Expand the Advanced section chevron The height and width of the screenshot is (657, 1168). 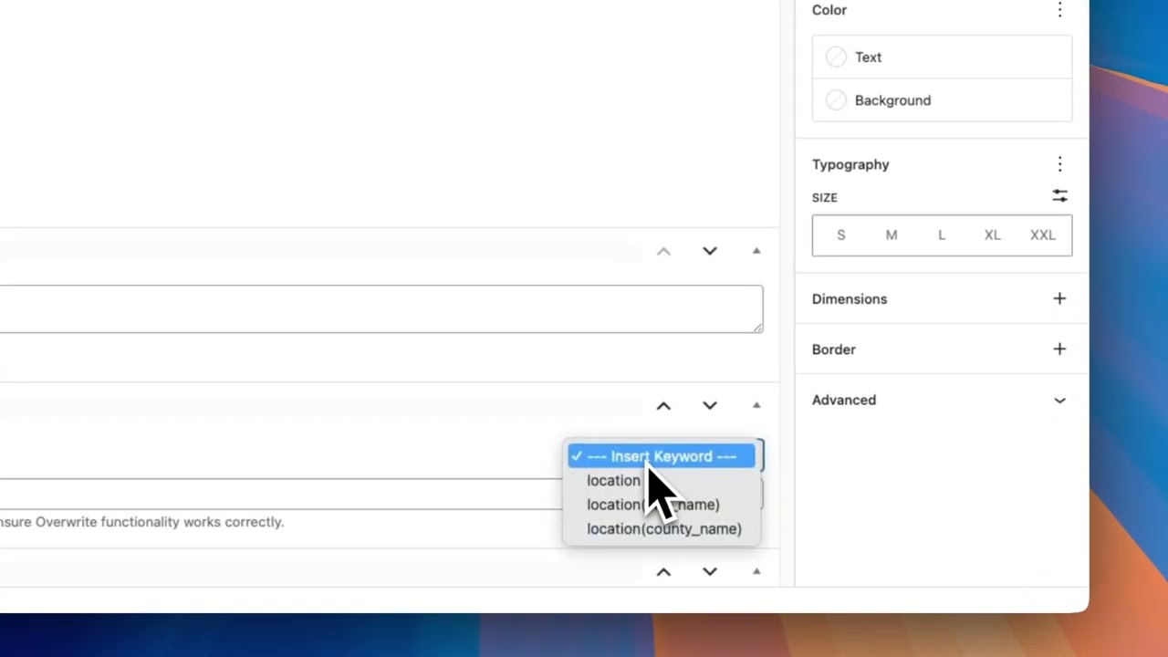tap(1059, 400)
